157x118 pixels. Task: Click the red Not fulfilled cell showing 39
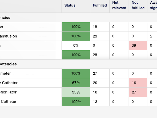click(138, 45)
